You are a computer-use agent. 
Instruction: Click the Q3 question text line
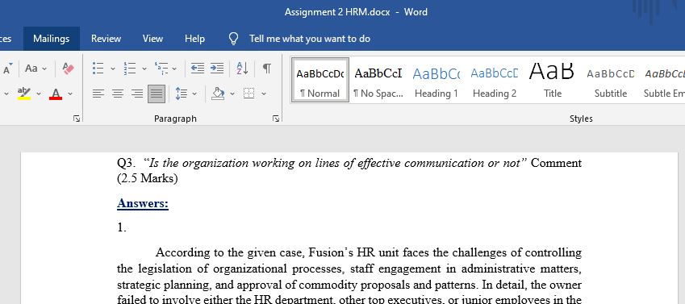[x=349, y=163]
